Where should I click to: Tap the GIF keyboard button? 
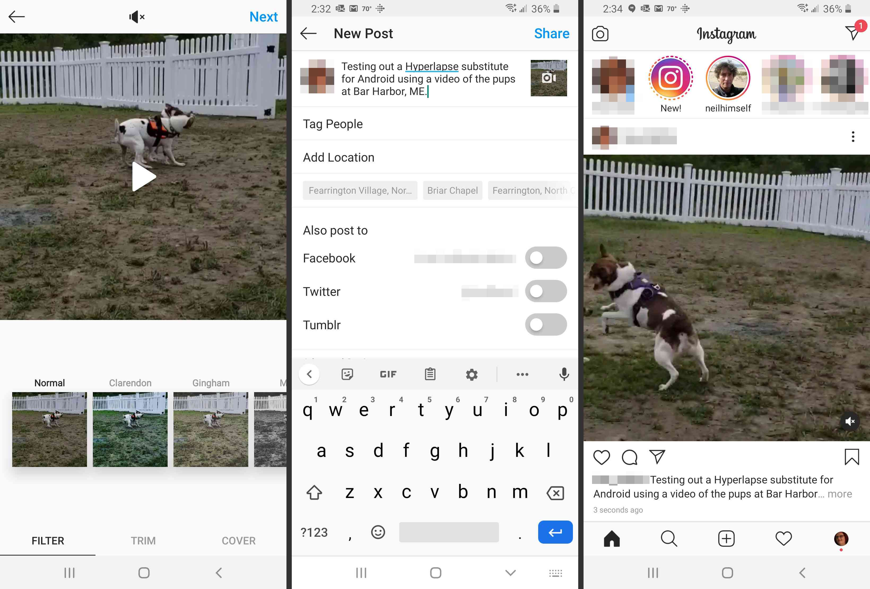[388, 374]
